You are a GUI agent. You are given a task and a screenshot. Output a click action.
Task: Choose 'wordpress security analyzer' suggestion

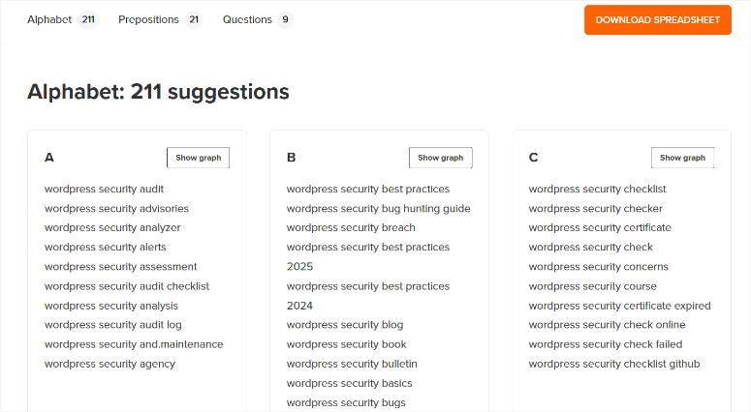(x=112, y=227)
